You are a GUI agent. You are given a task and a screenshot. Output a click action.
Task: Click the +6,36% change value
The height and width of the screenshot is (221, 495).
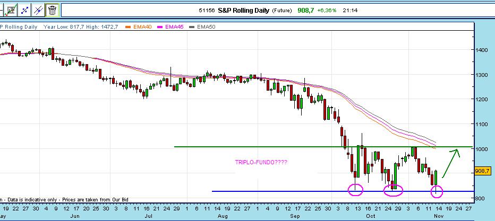pyautogui.click(x=327, y=11)
